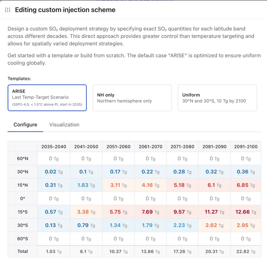Pick the Uniform 30°N and 30°S template

click(x=217, y=98)
